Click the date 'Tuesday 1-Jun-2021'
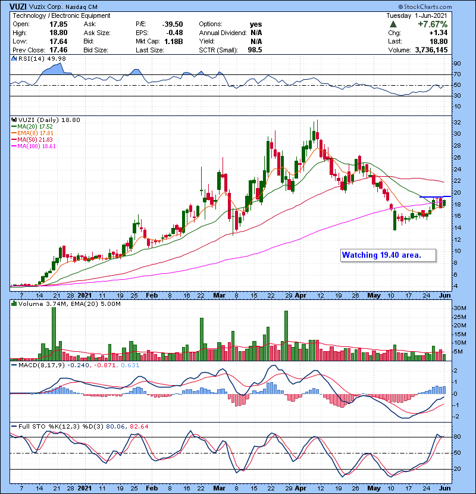Viewport: 476px width, 494px height. (x=416, y=15)
